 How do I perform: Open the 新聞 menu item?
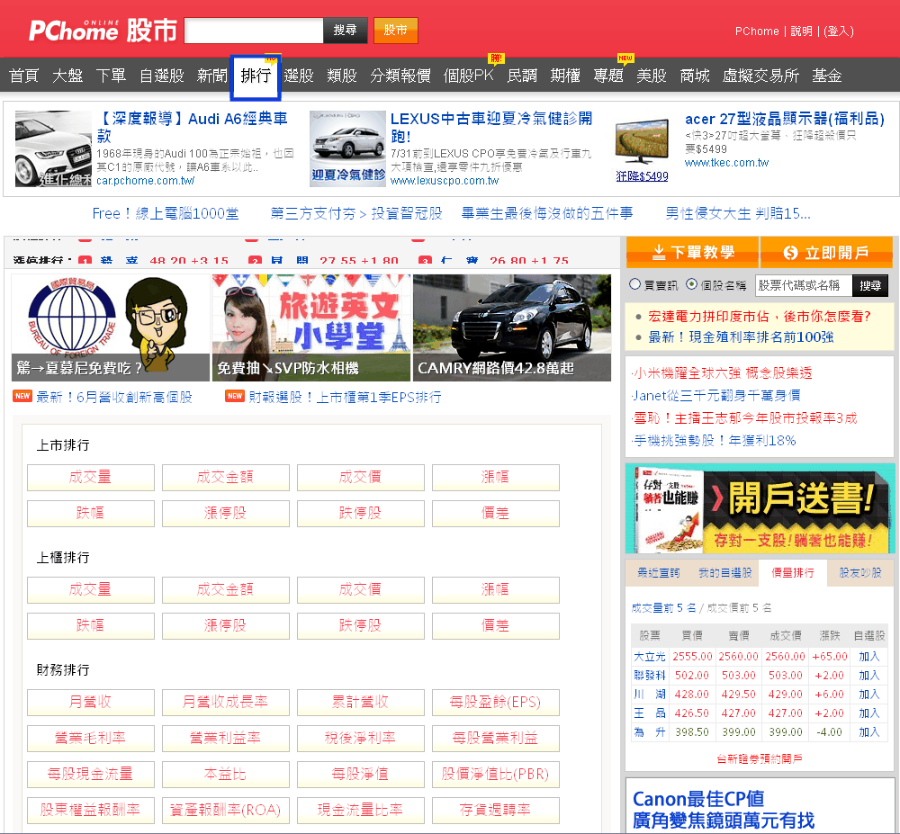pyautogui.click(x=212, y=76)
